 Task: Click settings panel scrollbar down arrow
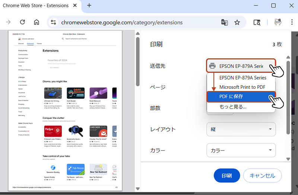coord(288,159)
